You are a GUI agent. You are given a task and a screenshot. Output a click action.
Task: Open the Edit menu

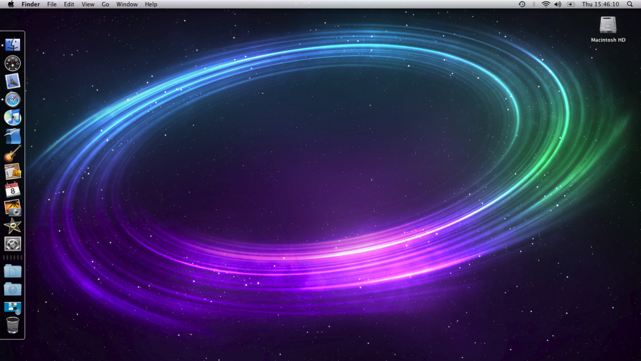pos(69,4)
